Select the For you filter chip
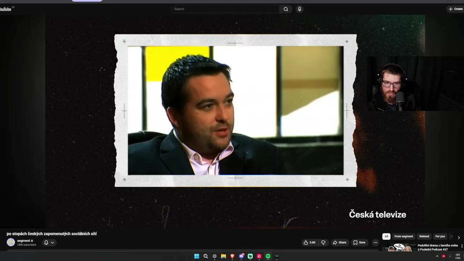This screenshot has width=464, height=261. point(440,236)
